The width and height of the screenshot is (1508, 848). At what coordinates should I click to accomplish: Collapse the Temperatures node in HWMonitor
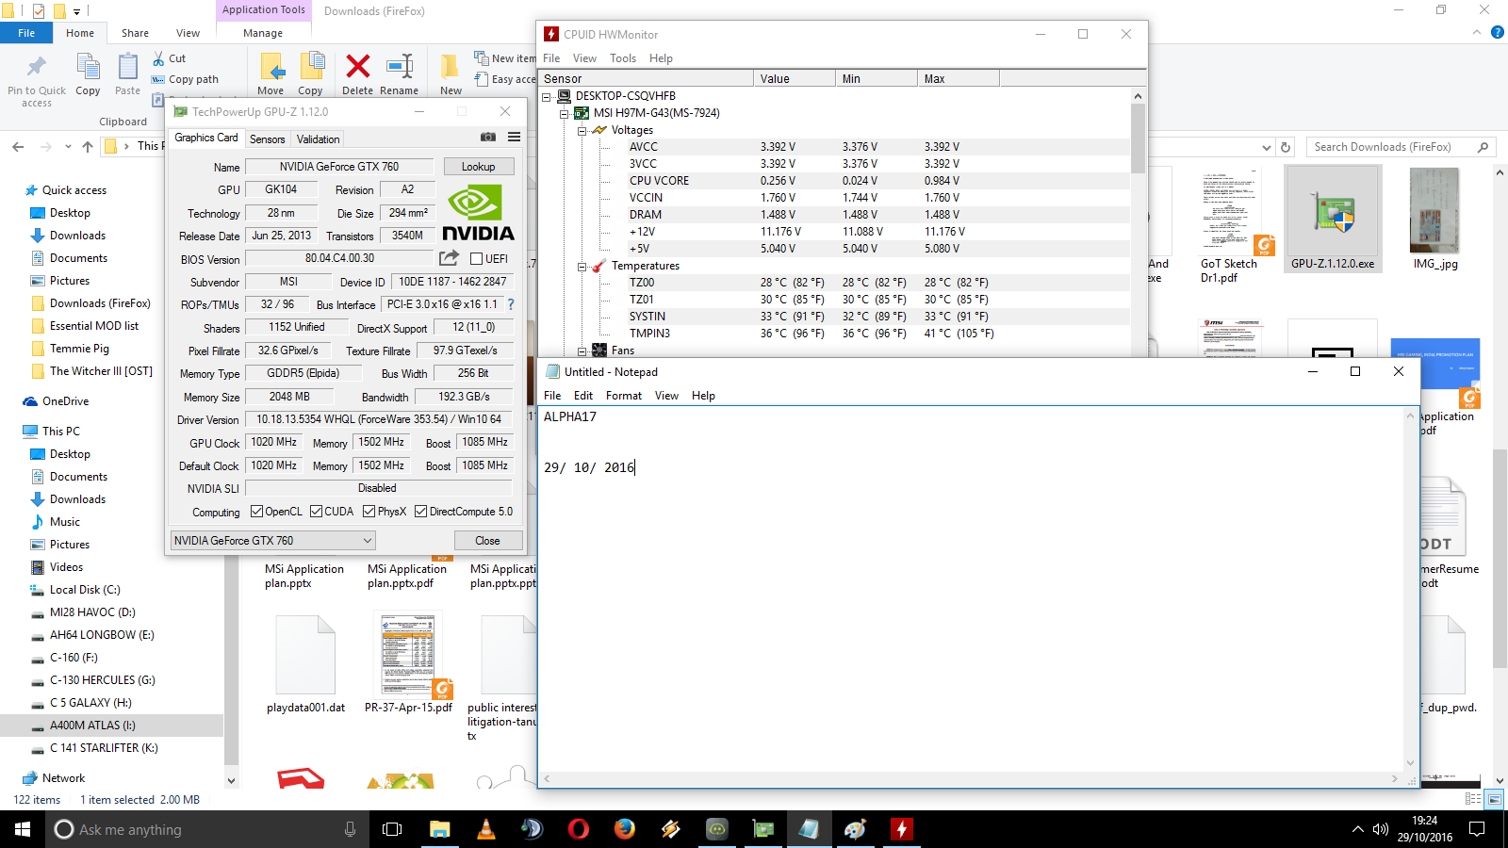click(582, 267)
